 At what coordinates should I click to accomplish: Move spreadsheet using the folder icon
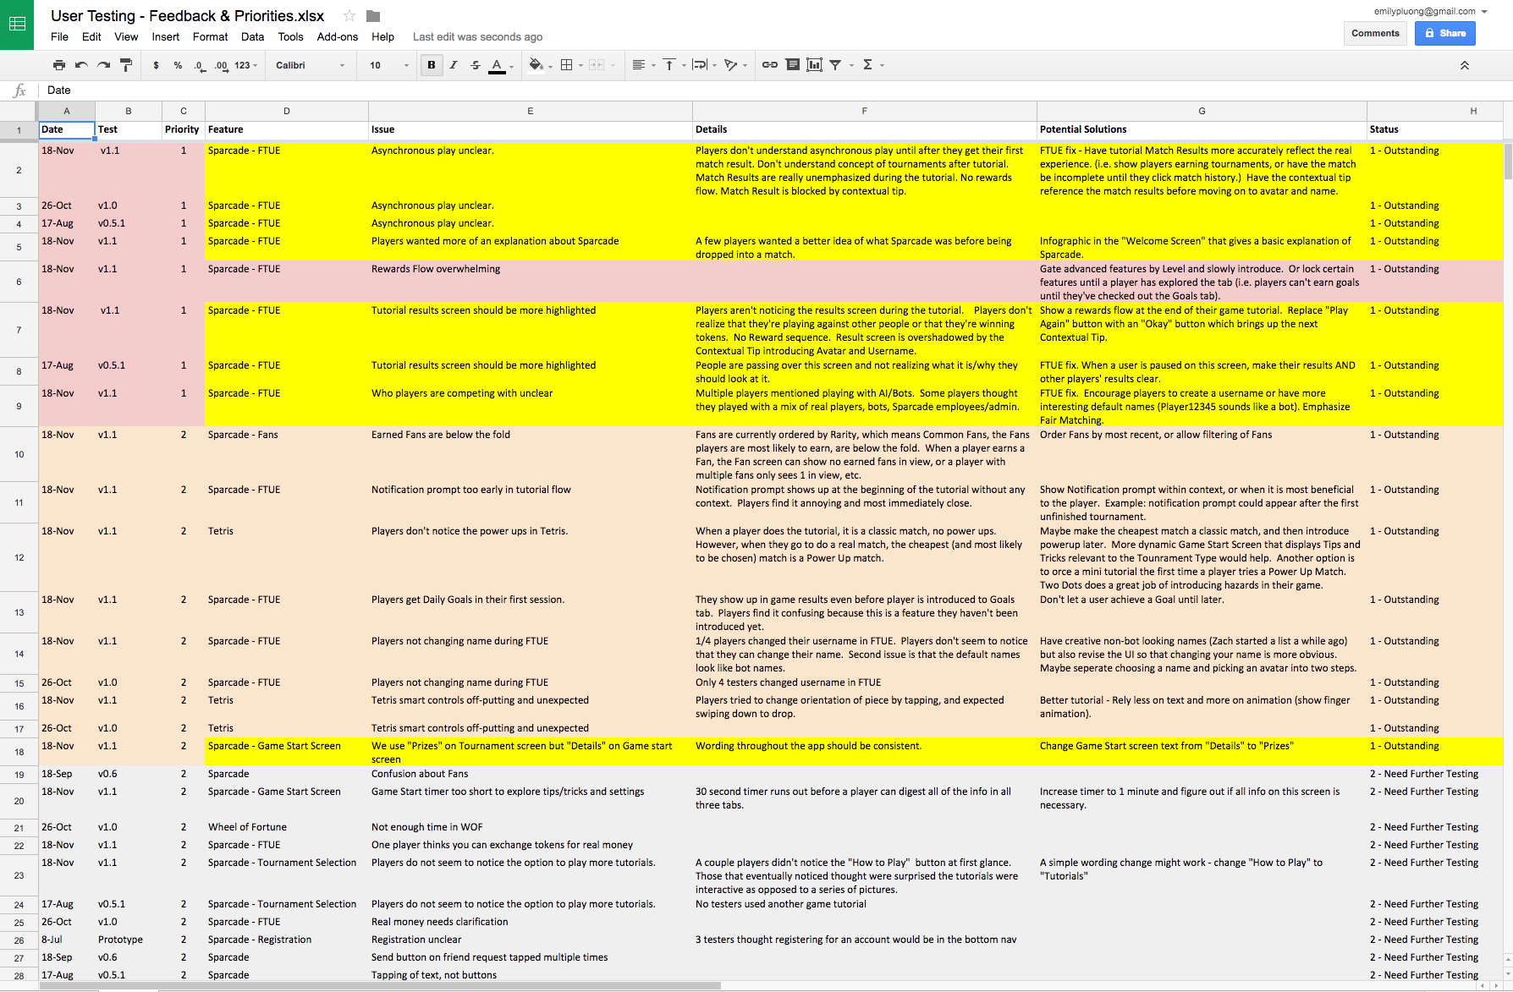coord(373,16)
